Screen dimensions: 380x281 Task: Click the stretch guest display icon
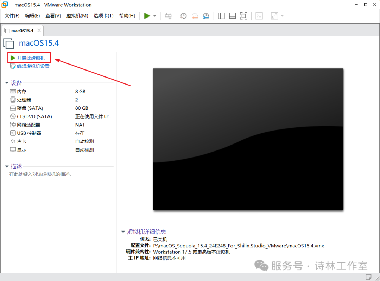coord(274,16)
